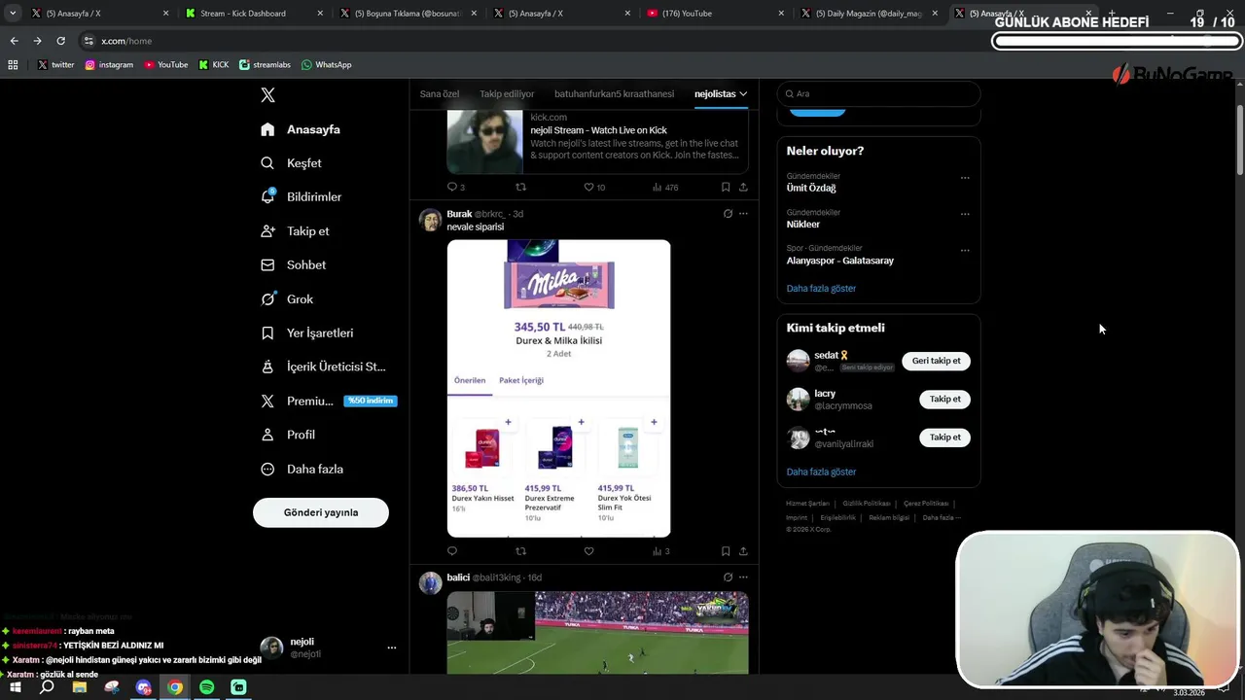View analytics showing 476 views
1245x700 pixels.
coord(664,188)
